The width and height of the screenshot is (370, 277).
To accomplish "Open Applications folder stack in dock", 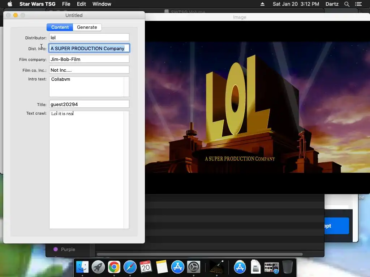I will [240, 267].
